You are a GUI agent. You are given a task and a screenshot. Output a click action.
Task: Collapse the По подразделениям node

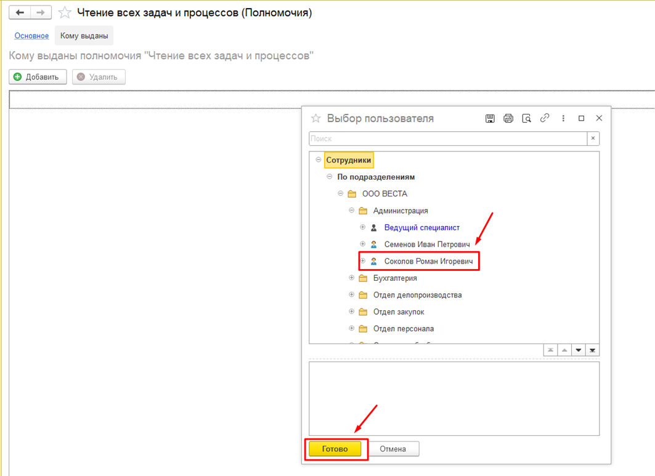[330, 177]
